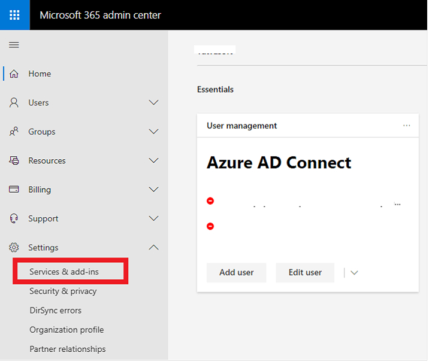Collapse the Settings chevron
This screenshot has height=362, width=429.
click(154, 248)
